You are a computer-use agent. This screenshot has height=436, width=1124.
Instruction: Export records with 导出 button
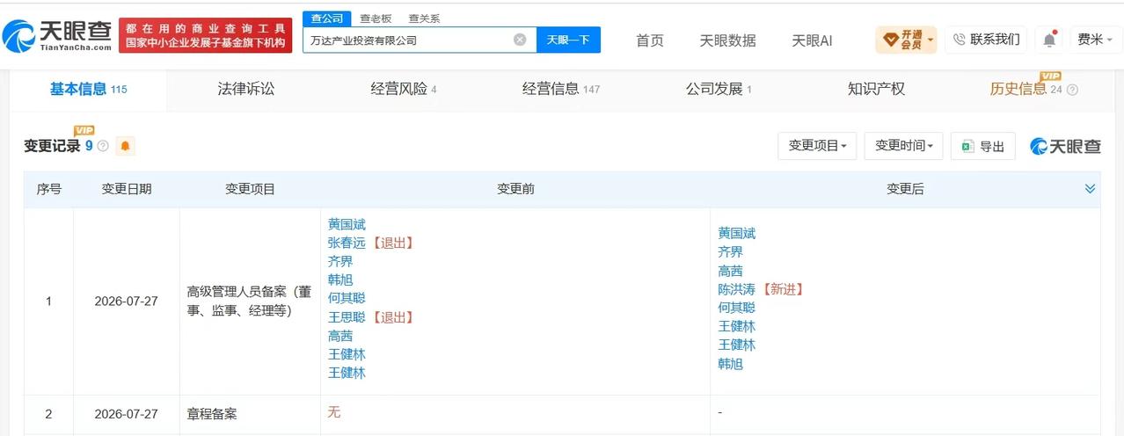(983, 146)
